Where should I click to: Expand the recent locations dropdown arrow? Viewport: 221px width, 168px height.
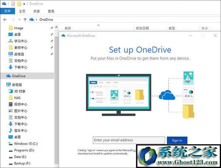(20, 19)
